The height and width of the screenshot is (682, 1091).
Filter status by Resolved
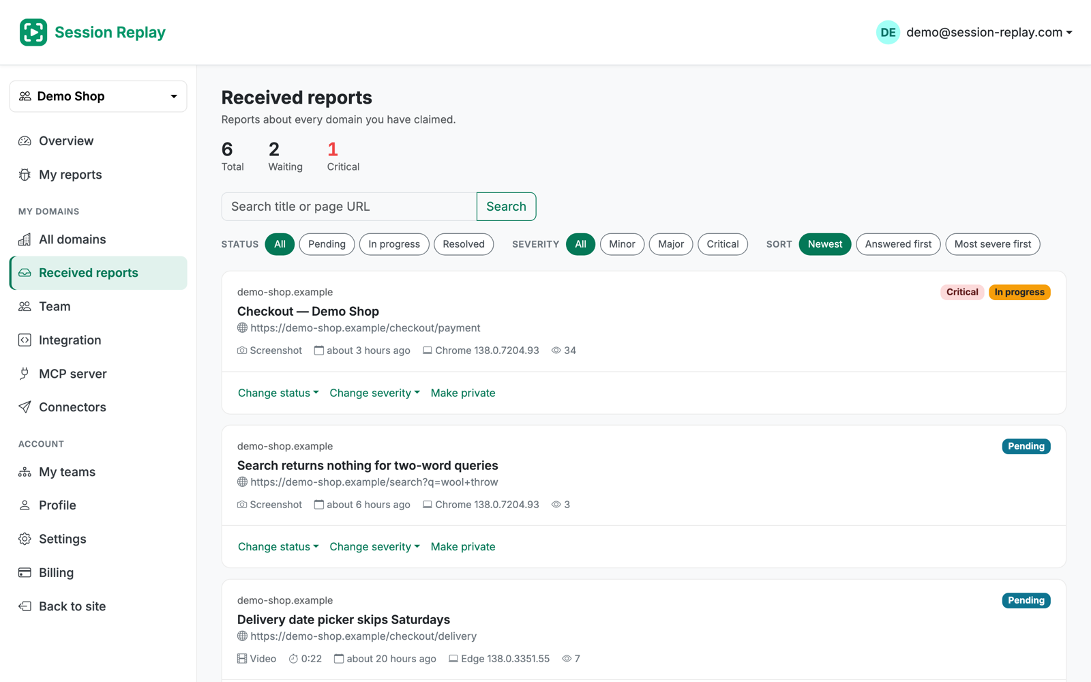click(464, 244)
